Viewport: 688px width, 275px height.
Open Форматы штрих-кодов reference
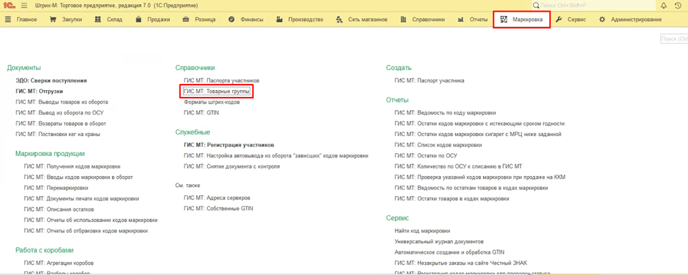click(210, 102)
